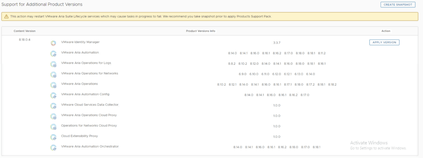
Task: Select the Action column header
Action: click(x=386, y=31)
